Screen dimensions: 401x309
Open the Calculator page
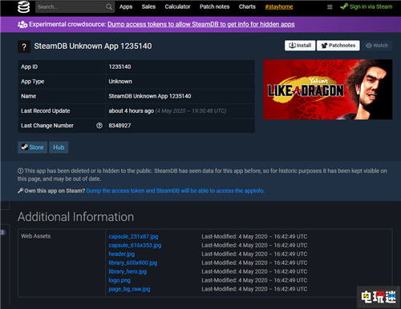tap(177, 6)
